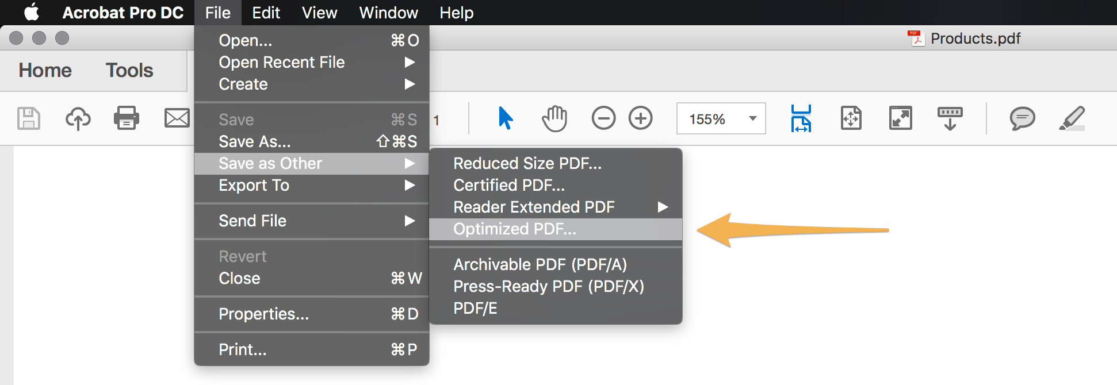The width and height of the screenshot is (1117, 385).
Task: Choose Print... from the File menu
Action: pyautogui.click(x=312, y=349)
